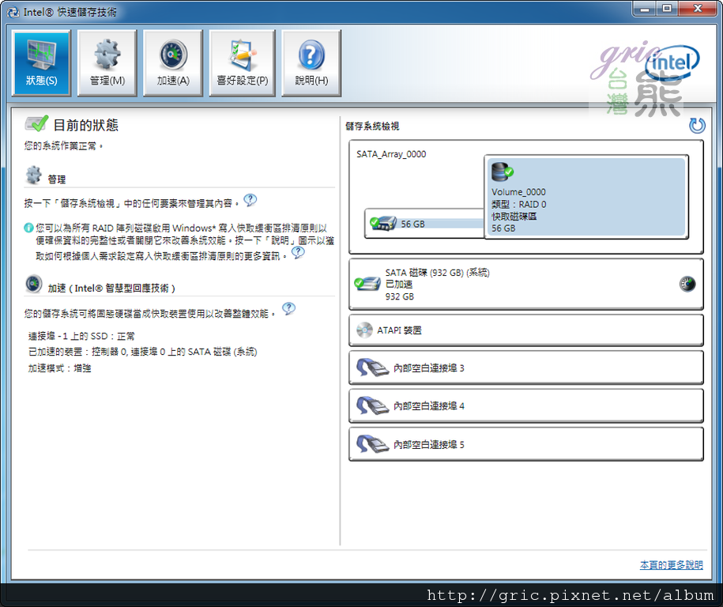Open the 說明(H) help tab
This screenshot has width=723, height=607.
311,63
